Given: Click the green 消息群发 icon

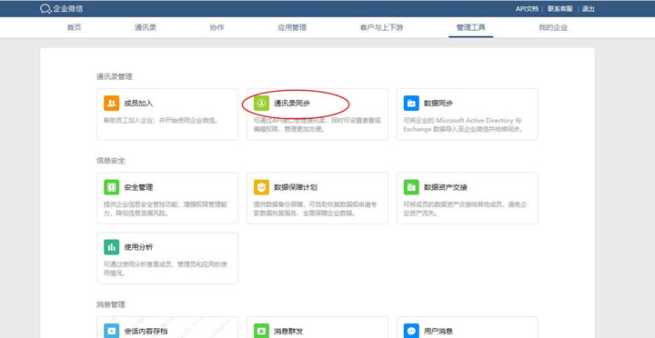Looking at the screenshot, I should 261,331.
